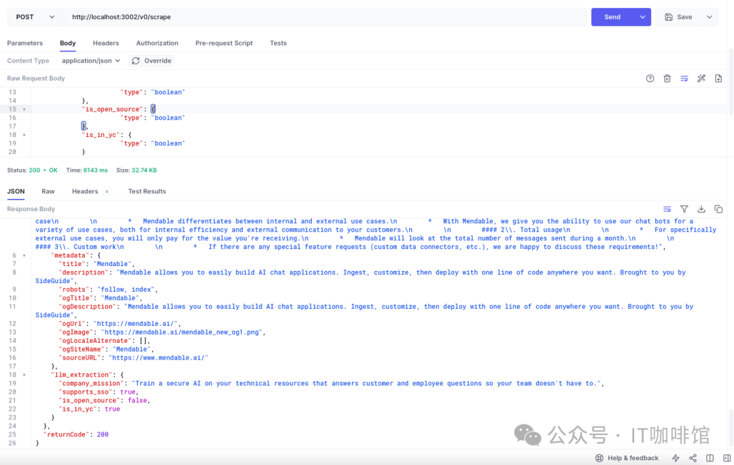Click the help question mark icon
The image size is (734, 465).
click(x=650, y=79)
